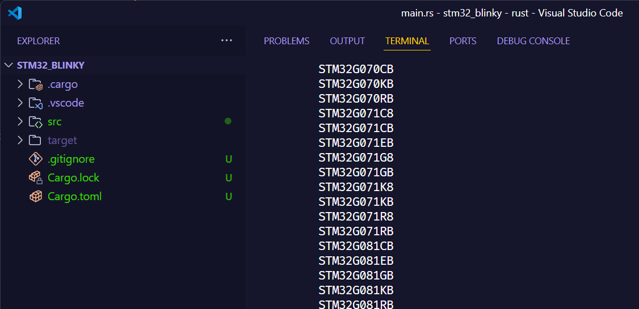This screenshot has height=309, width=639.
Task: Open the PORTS tab
Action: point(463,41)
